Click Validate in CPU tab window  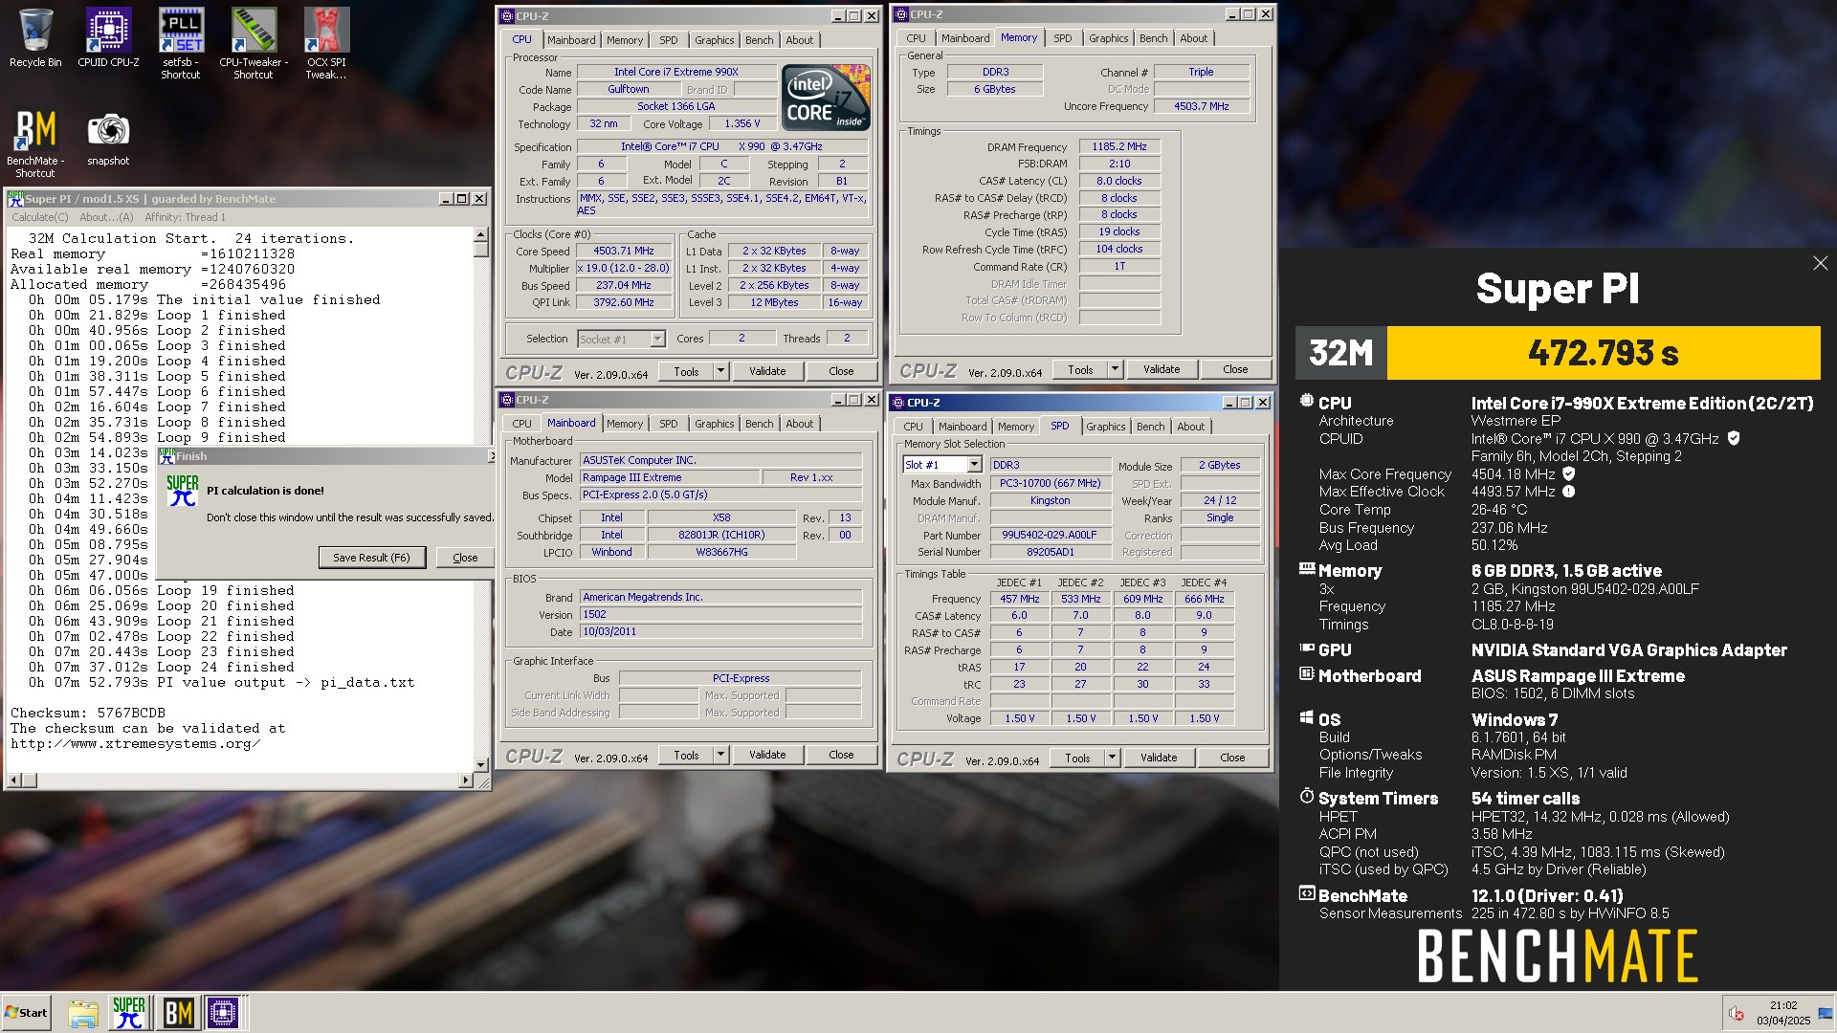(767, 371)
